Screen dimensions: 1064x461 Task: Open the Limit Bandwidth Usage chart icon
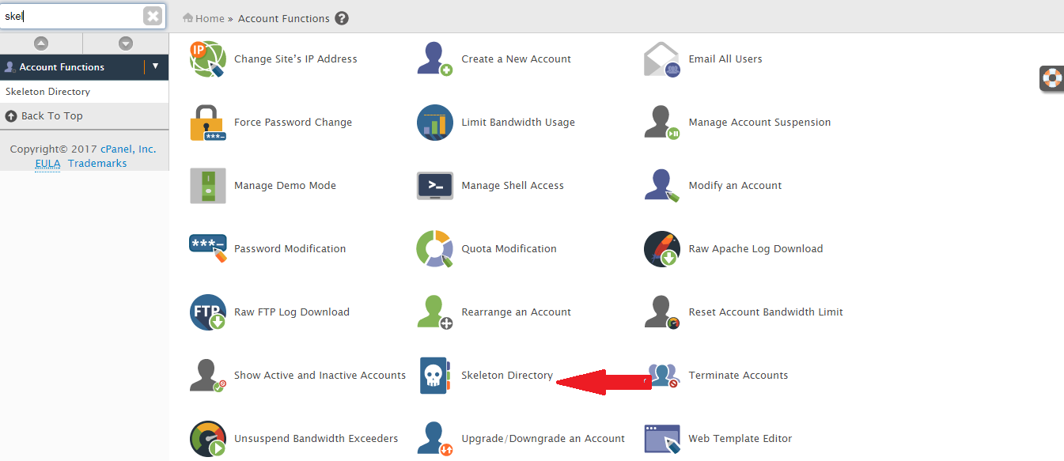[x=435, y=123]
